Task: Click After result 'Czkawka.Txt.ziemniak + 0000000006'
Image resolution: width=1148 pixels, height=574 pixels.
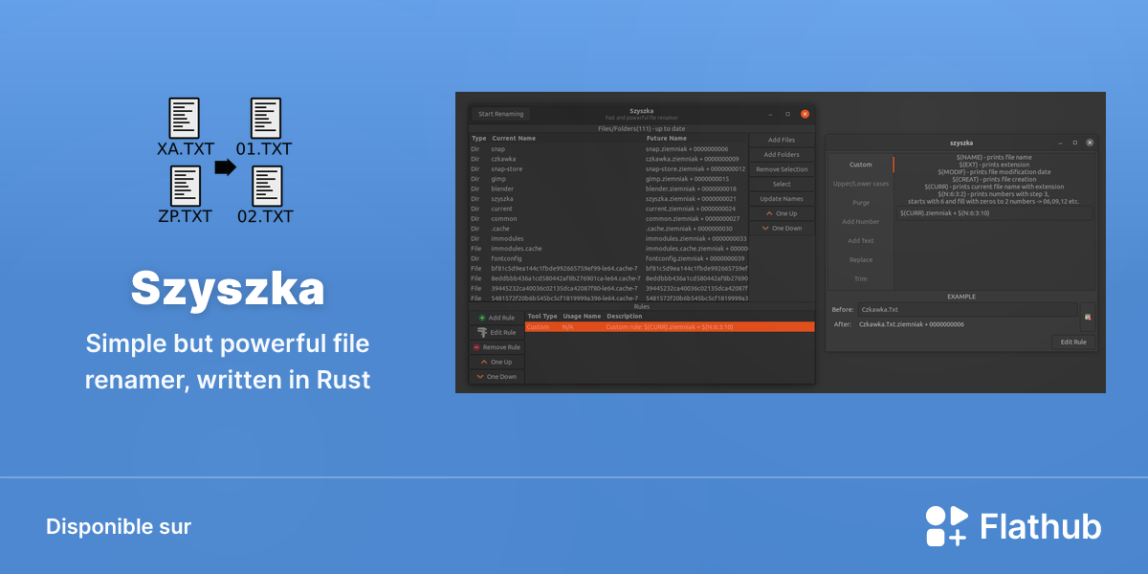Action: (913, 324)
